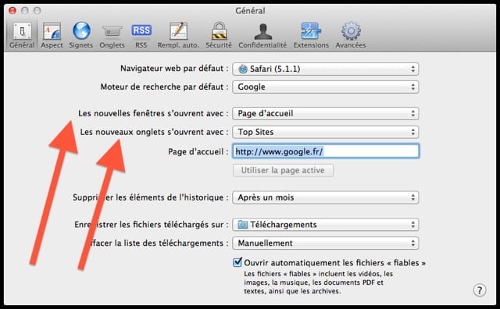The image size is (500, 309).
Task: Open the default search engine dropdown showing Google
Action: coord(326,87)
